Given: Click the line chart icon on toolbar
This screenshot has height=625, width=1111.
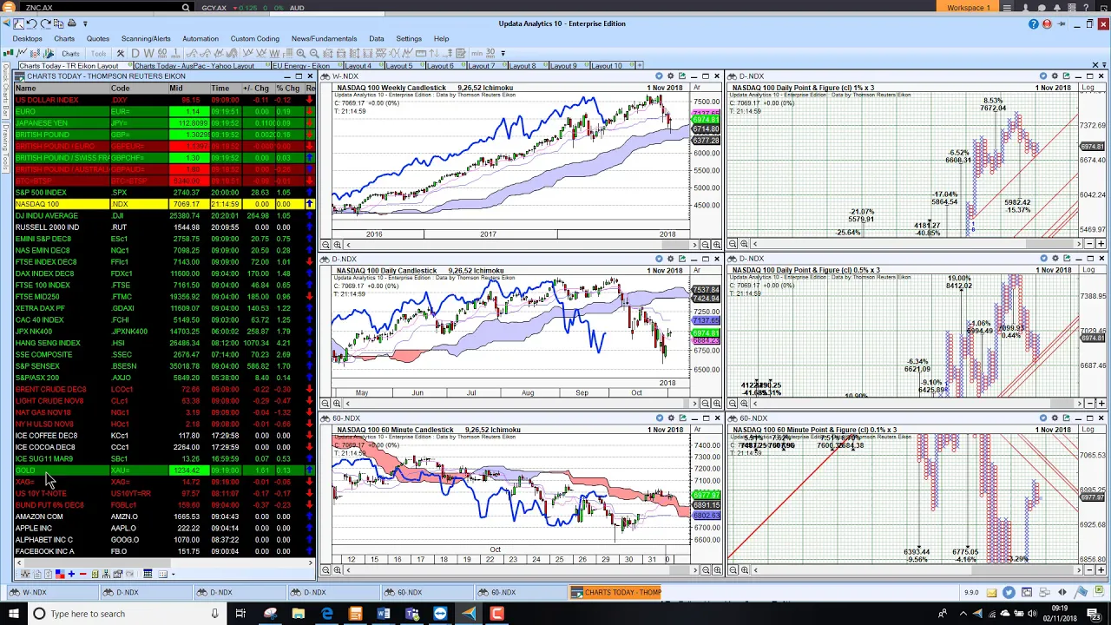Looking at the screenshot, I should 21,53.
